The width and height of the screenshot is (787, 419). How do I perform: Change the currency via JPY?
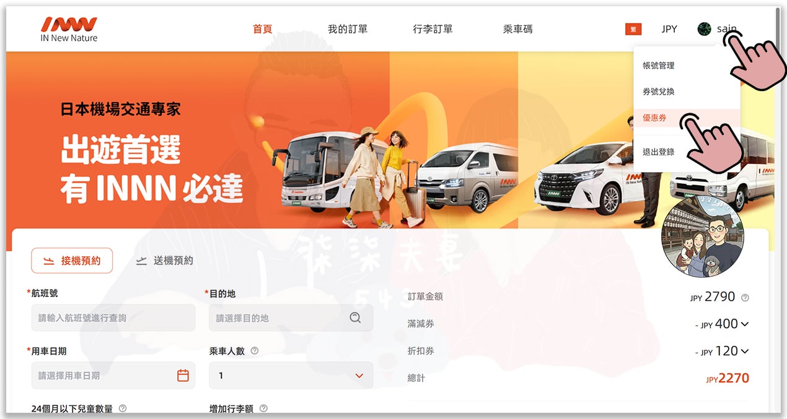[x=669, y=29]
